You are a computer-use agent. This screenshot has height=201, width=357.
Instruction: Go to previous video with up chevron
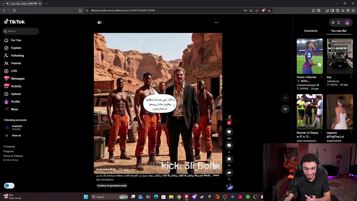(285, 98)
